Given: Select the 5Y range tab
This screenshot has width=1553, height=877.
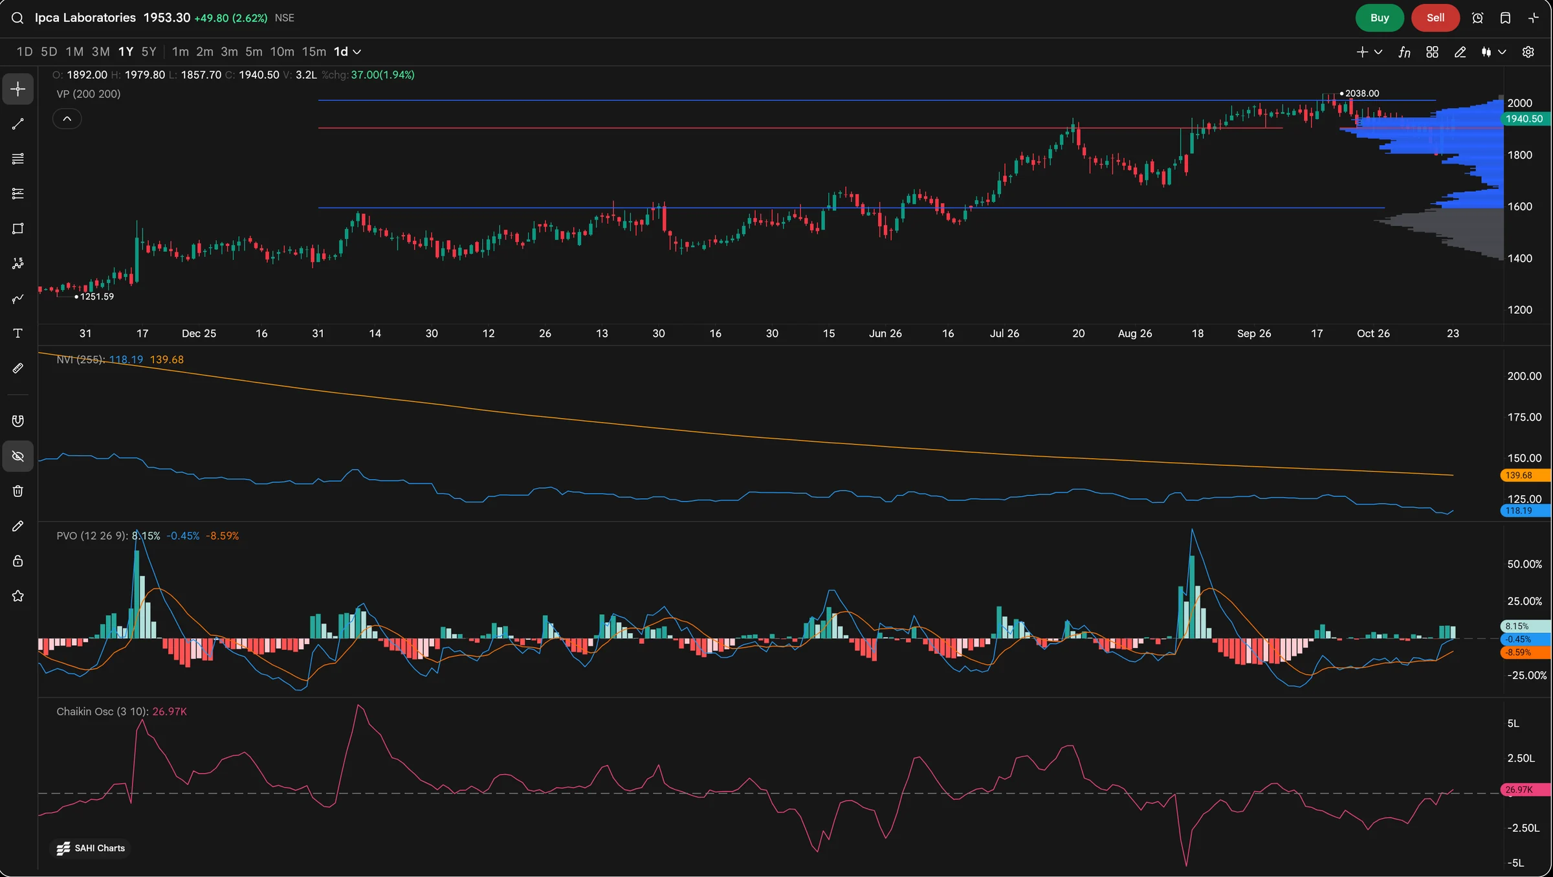Looking at the screenshot, I should click(x=149, y=52).
